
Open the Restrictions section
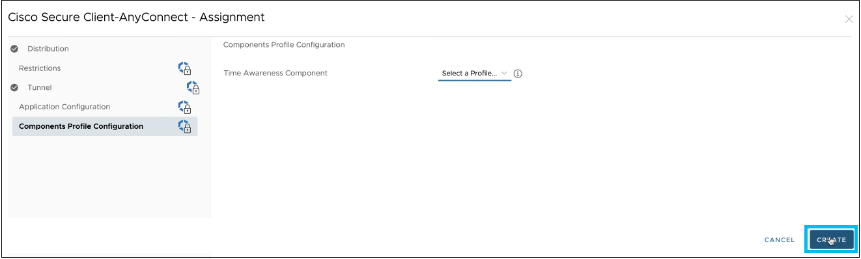pos(40,68)
